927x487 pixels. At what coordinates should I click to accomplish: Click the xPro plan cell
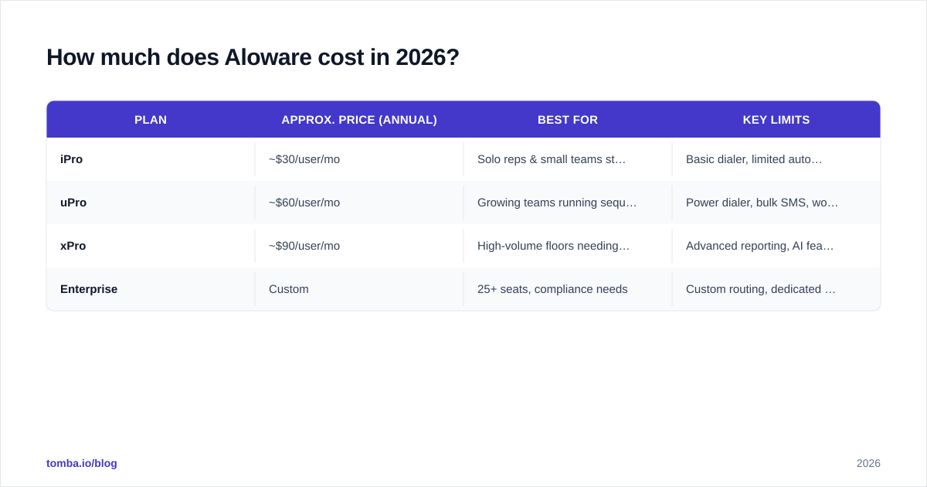(x=151, y=246)
